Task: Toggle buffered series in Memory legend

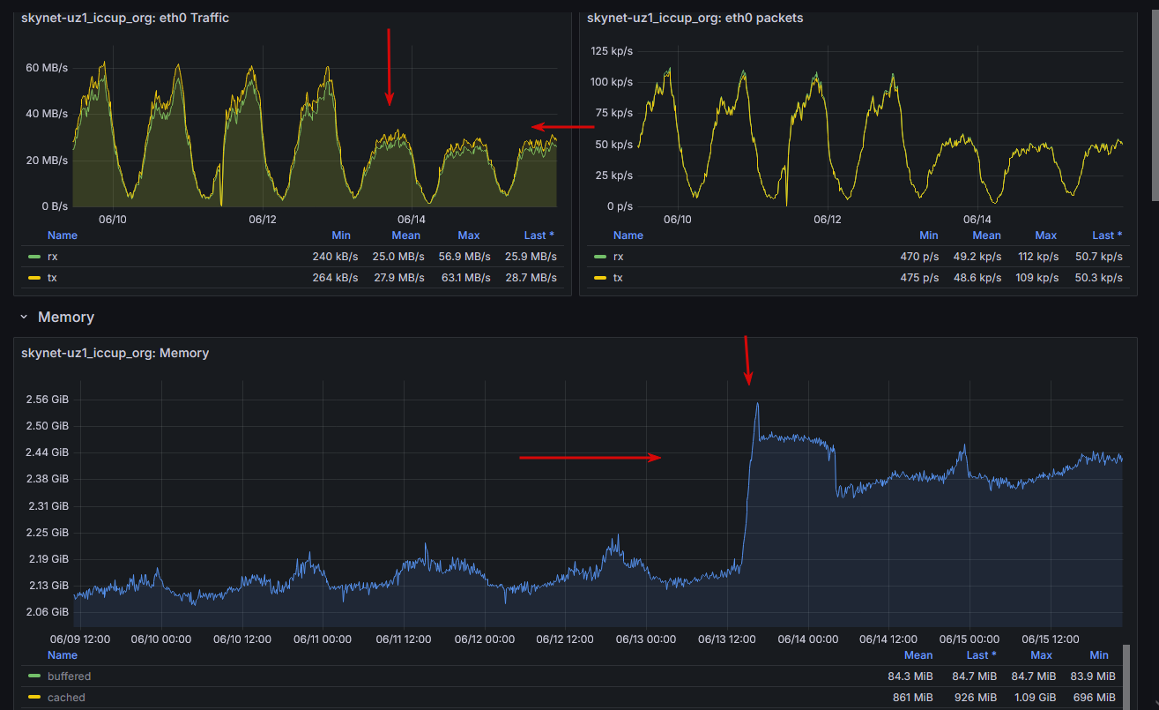Action: (69, 676)
